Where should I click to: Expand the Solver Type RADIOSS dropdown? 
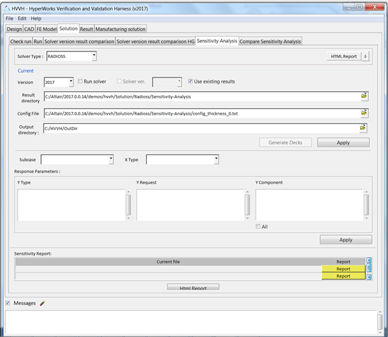click(x=94, y=56)
